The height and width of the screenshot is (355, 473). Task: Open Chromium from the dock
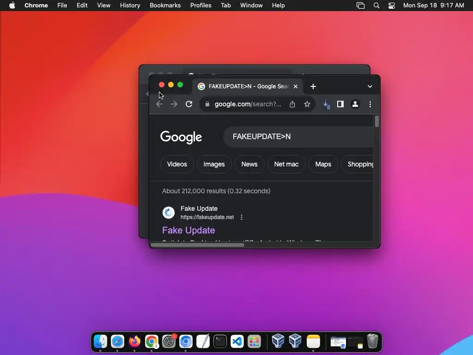[186, 342]
